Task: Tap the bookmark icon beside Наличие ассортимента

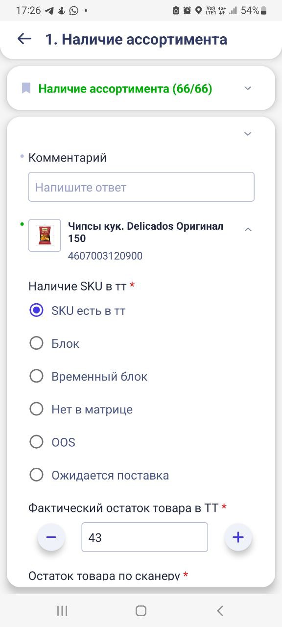Action: point(26,89)
